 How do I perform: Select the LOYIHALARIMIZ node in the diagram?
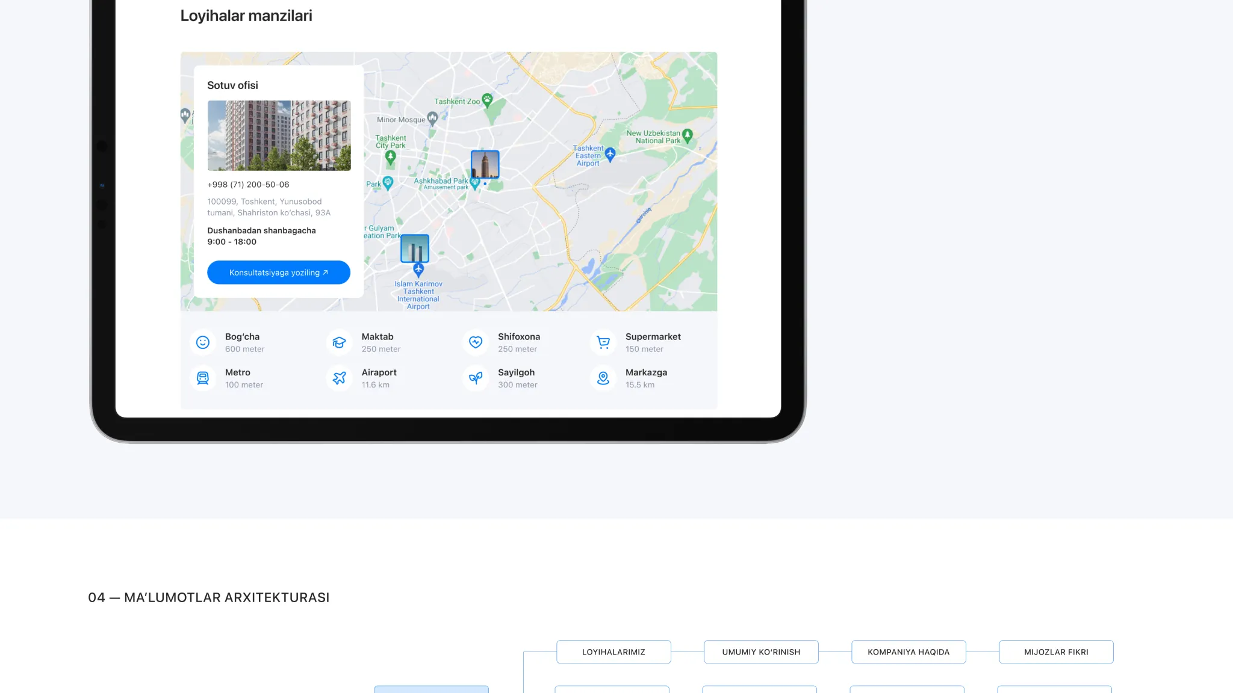(613, 652)
